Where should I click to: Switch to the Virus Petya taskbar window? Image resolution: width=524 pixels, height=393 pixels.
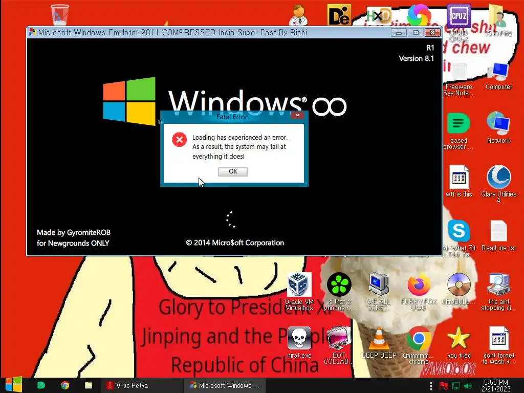tap(141, 385)
